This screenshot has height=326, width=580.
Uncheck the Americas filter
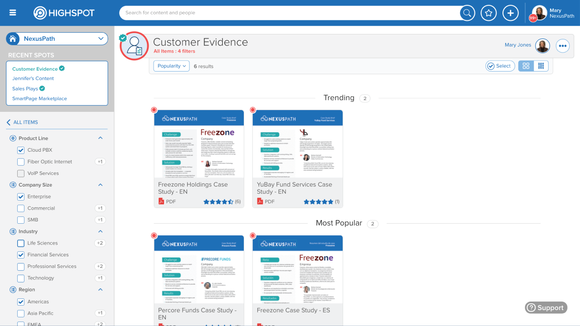click(x=21, y=302)
